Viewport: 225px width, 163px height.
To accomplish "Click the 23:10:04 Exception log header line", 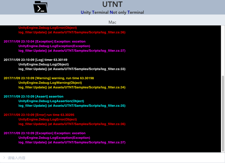I will (x=45, y=42).
